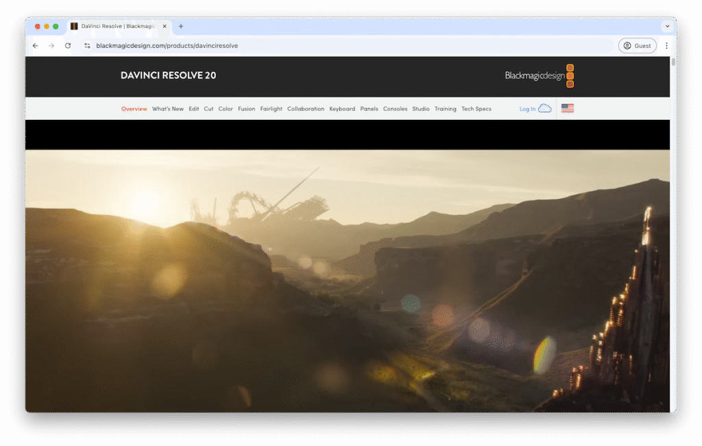Image resolution: width=702 pixels, height=446 pixels.
Task: Open the Guest profile button
Action: [637, 46]
